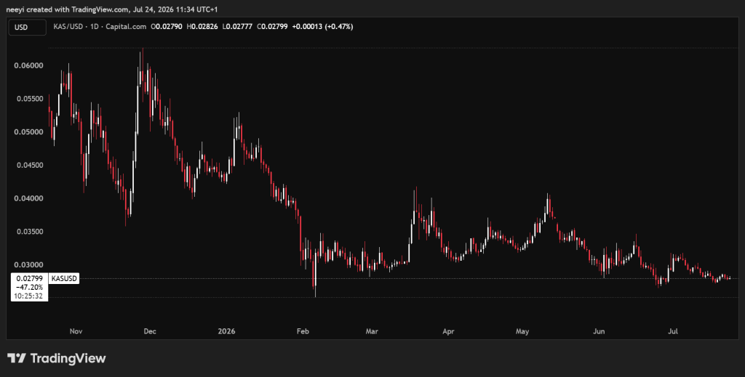This screenshot has height=377, width=745.
Task: Click the Mar time axis label
Action: pos(372,331)
